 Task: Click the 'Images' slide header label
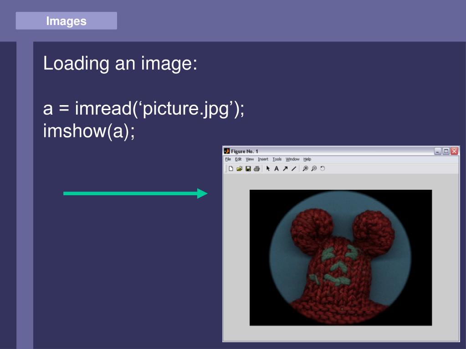tap(66, 21)
